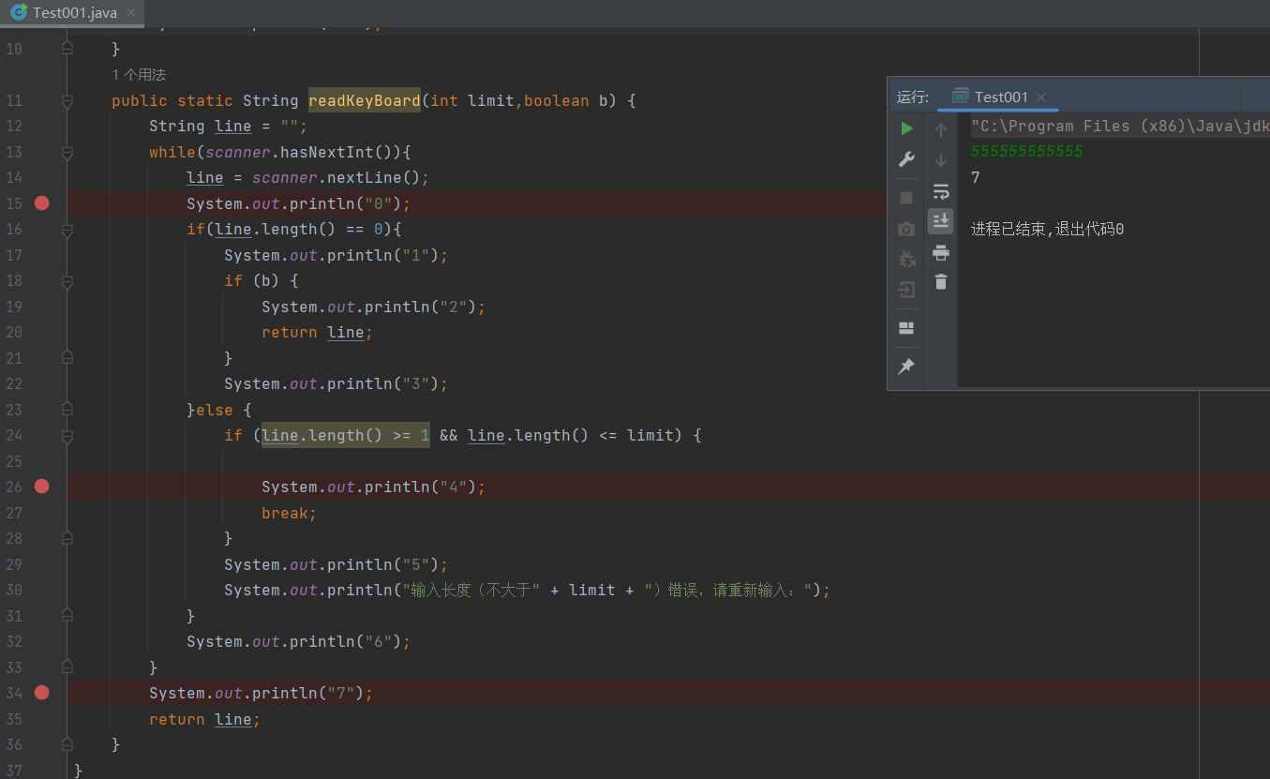
Task: Click the camera dump threads icon
Action: tap(906, 229)
